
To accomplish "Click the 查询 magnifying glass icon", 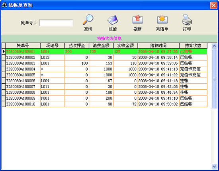I will point(88,20).
